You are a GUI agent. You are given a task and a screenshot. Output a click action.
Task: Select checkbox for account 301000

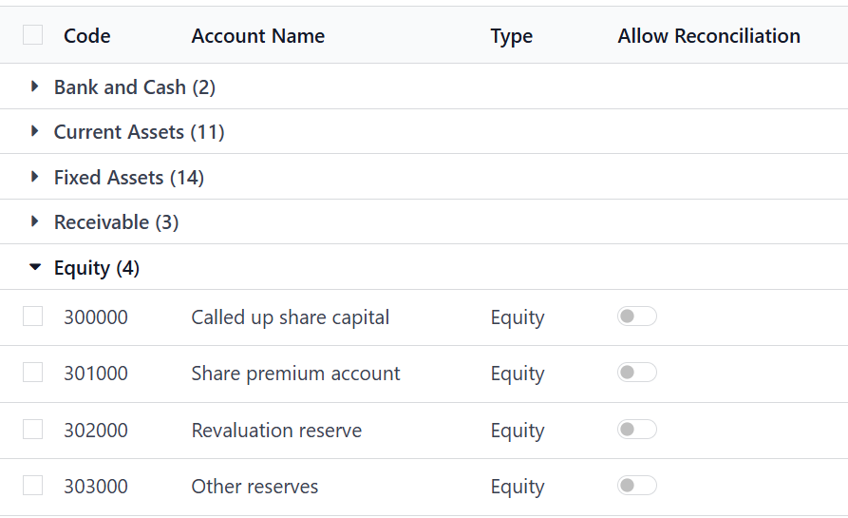(32, 373)
